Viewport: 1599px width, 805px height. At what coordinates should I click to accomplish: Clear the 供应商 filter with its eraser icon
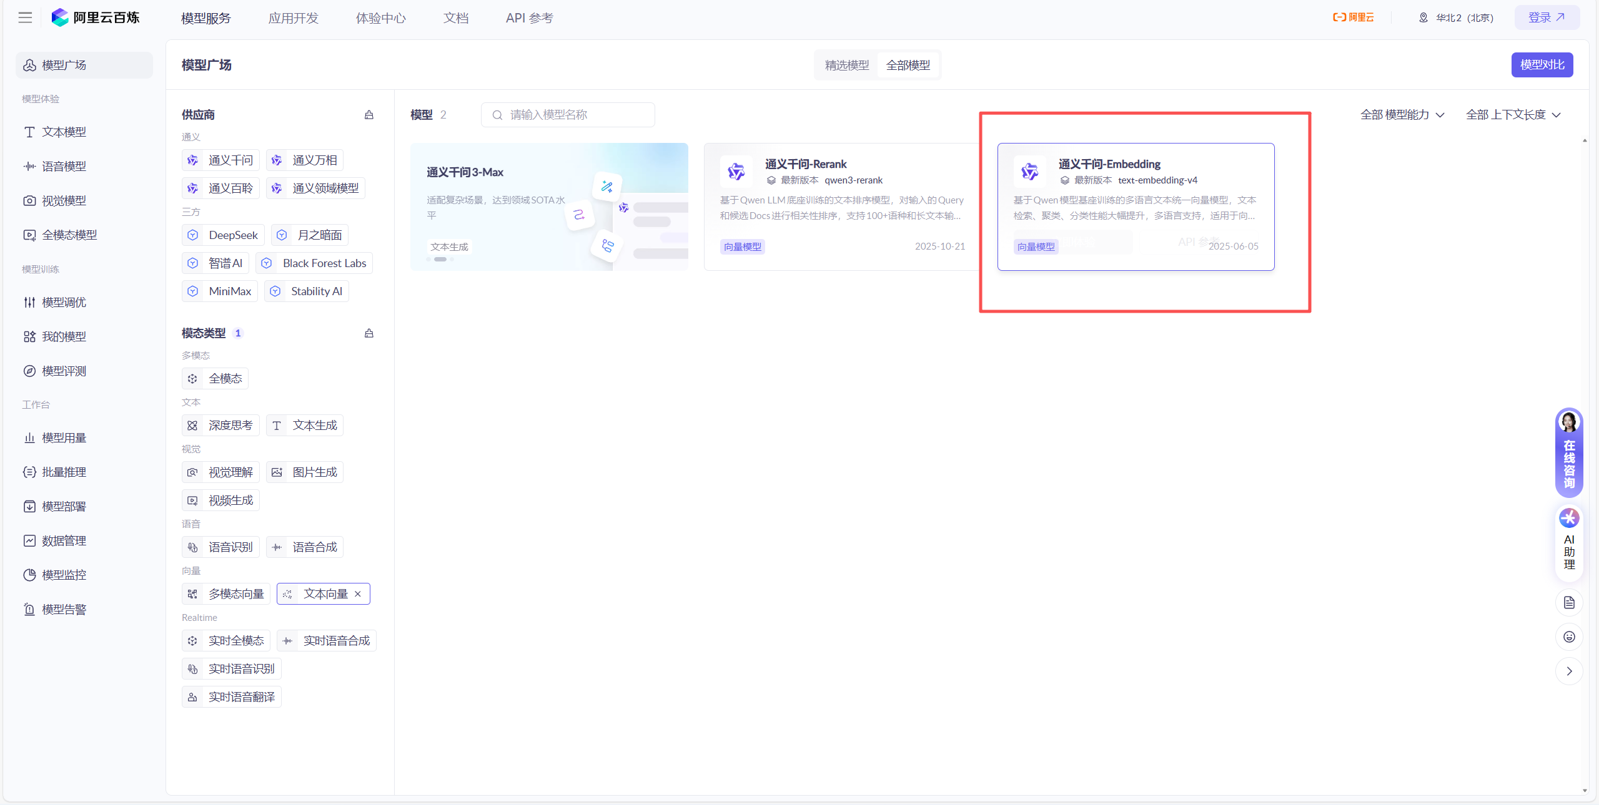pos(369,115)
